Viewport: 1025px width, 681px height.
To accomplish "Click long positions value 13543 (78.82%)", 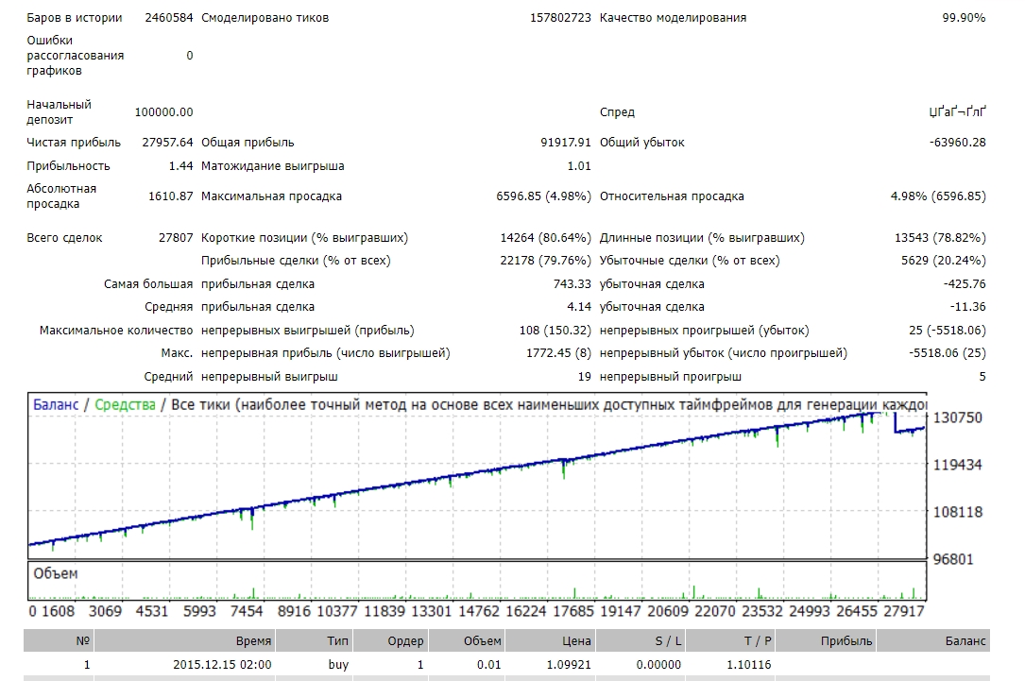I will (x=940, y=238).
